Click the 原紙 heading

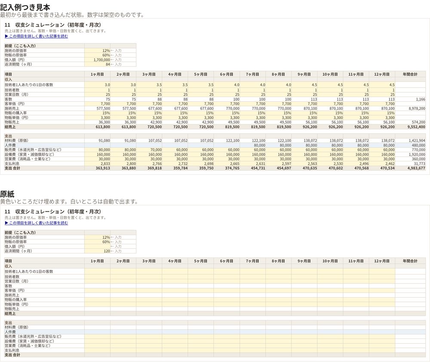pos(7,194)
